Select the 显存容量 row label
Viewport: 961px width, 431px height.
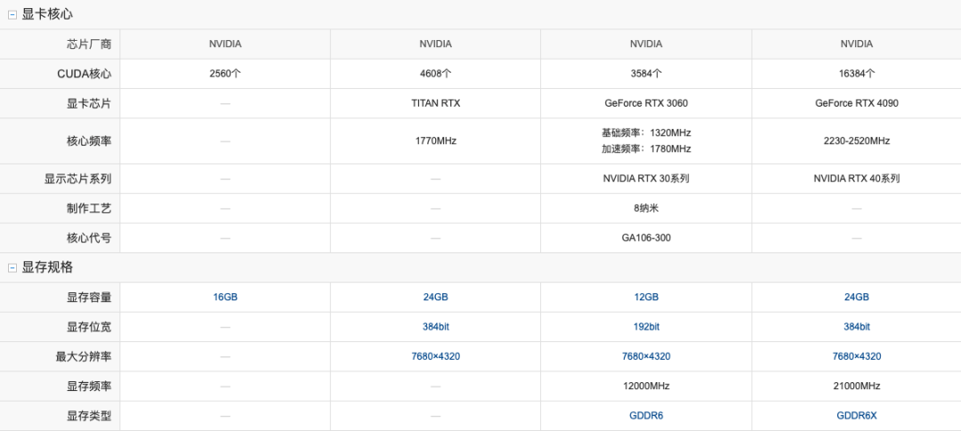coord(90,298)
